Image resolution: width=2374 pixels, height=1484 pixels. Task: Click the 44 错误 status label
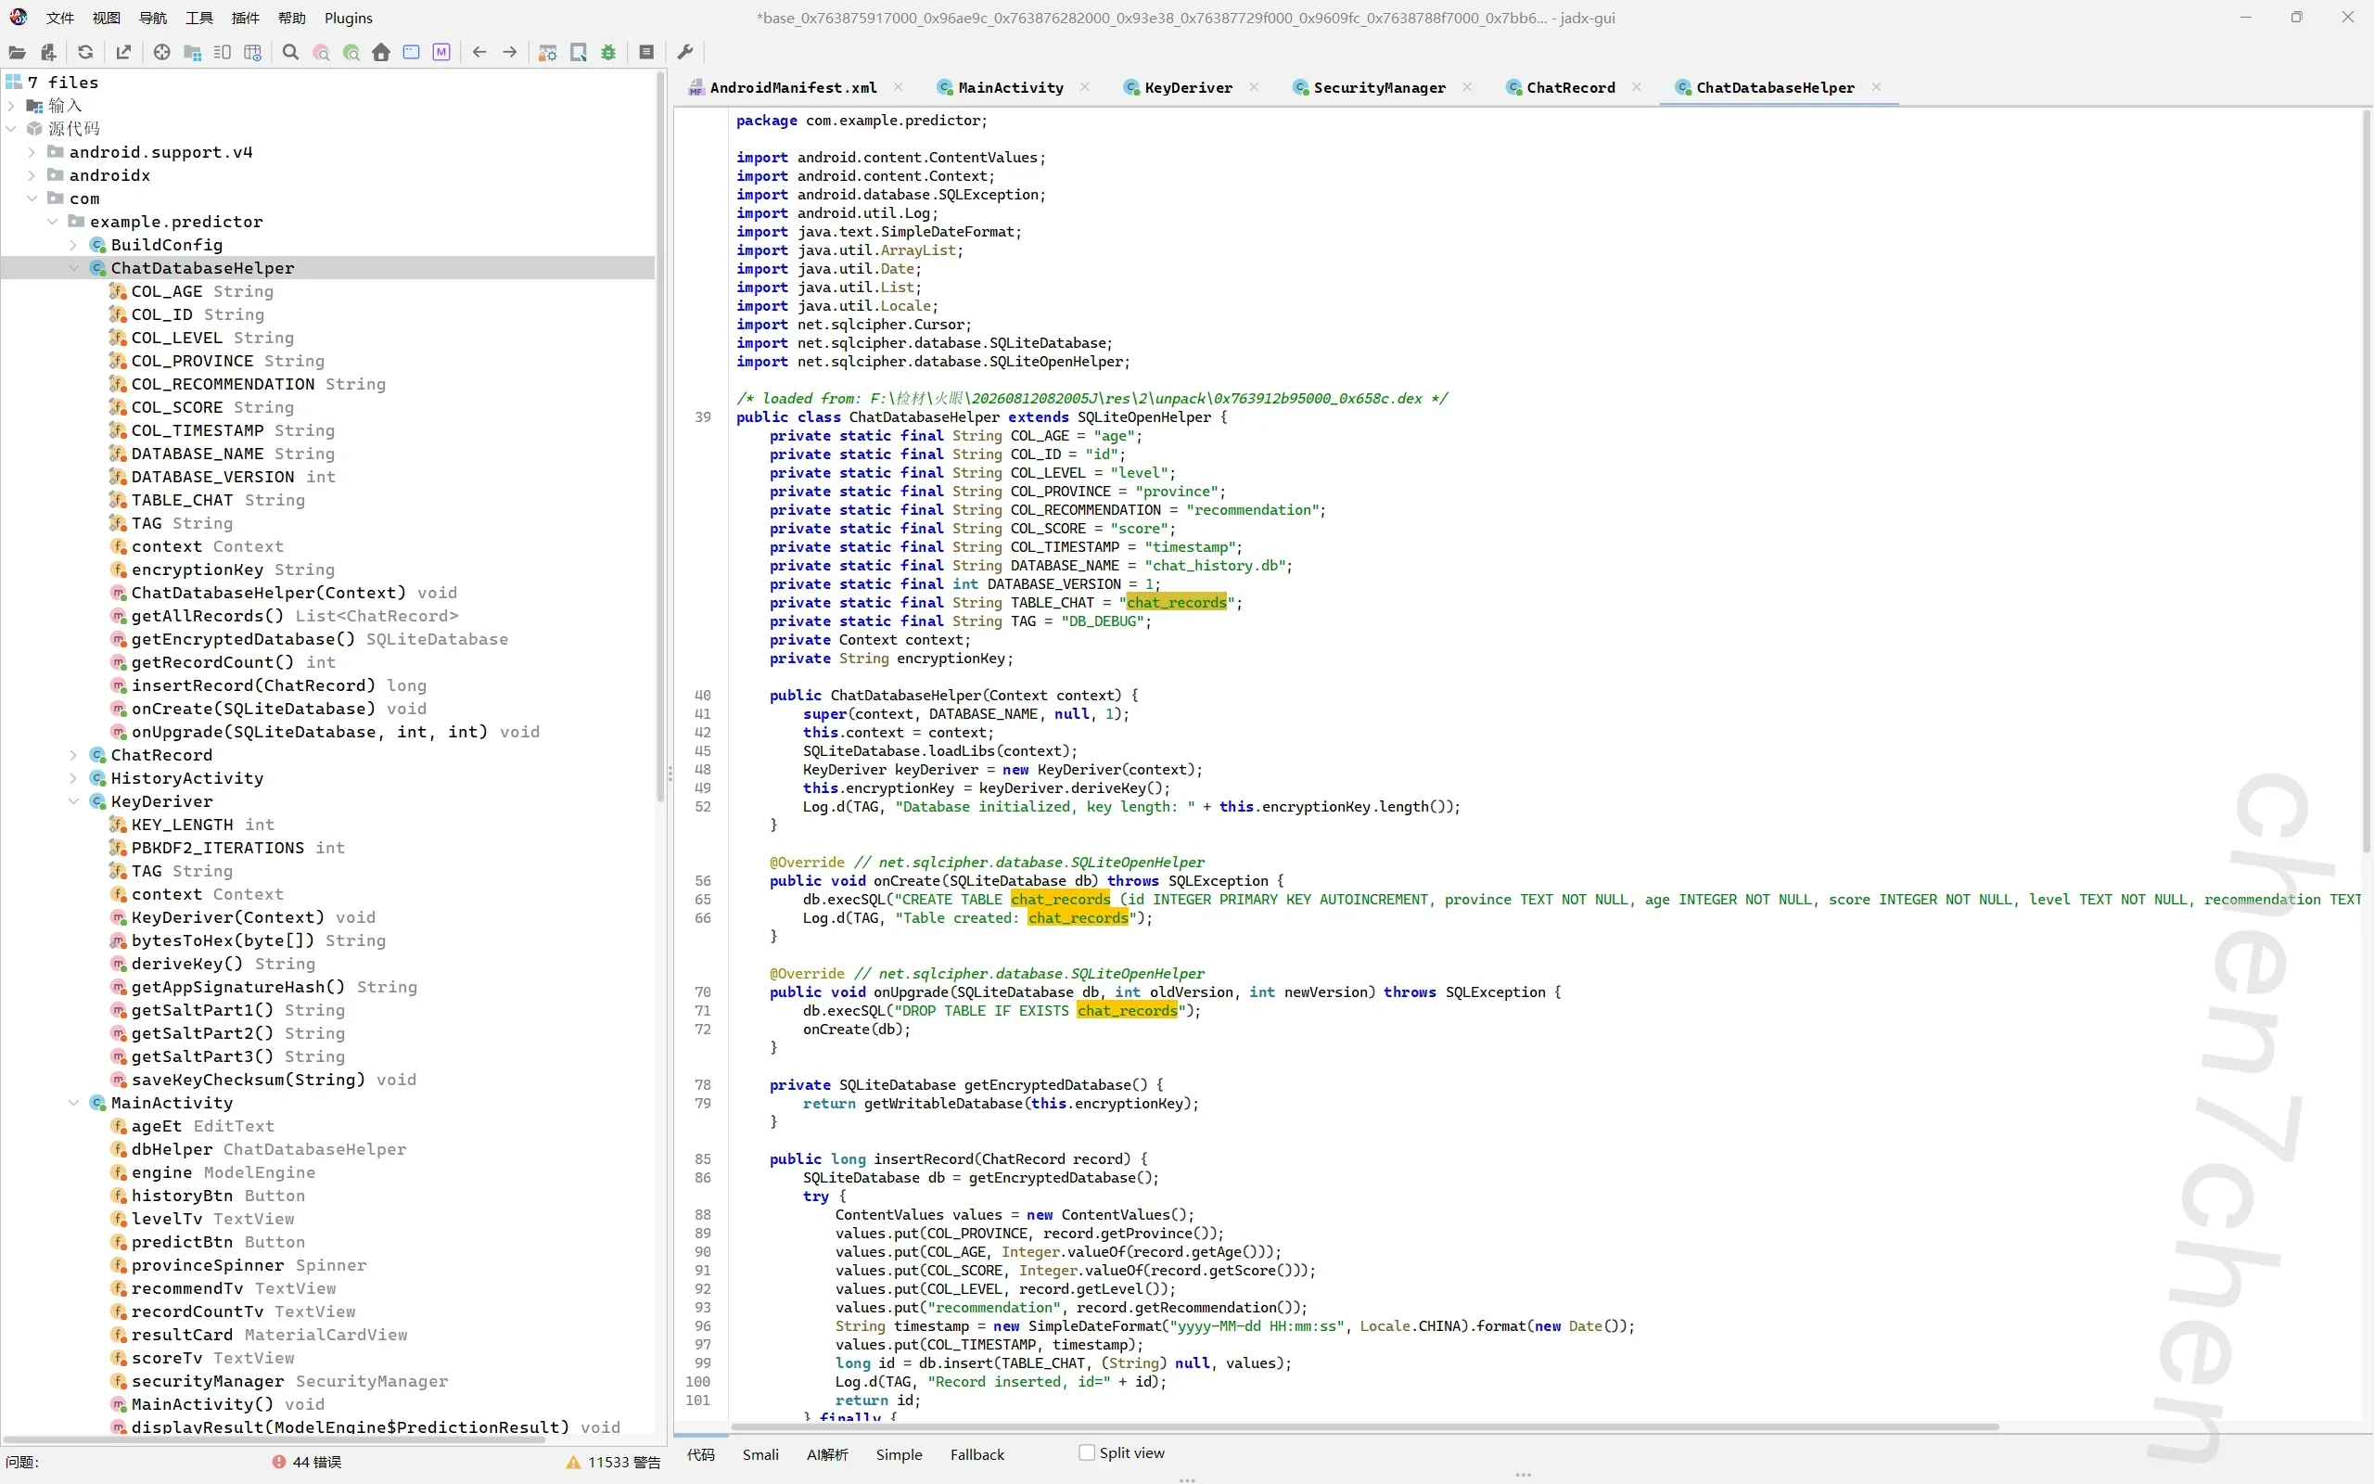(317, 1463)
